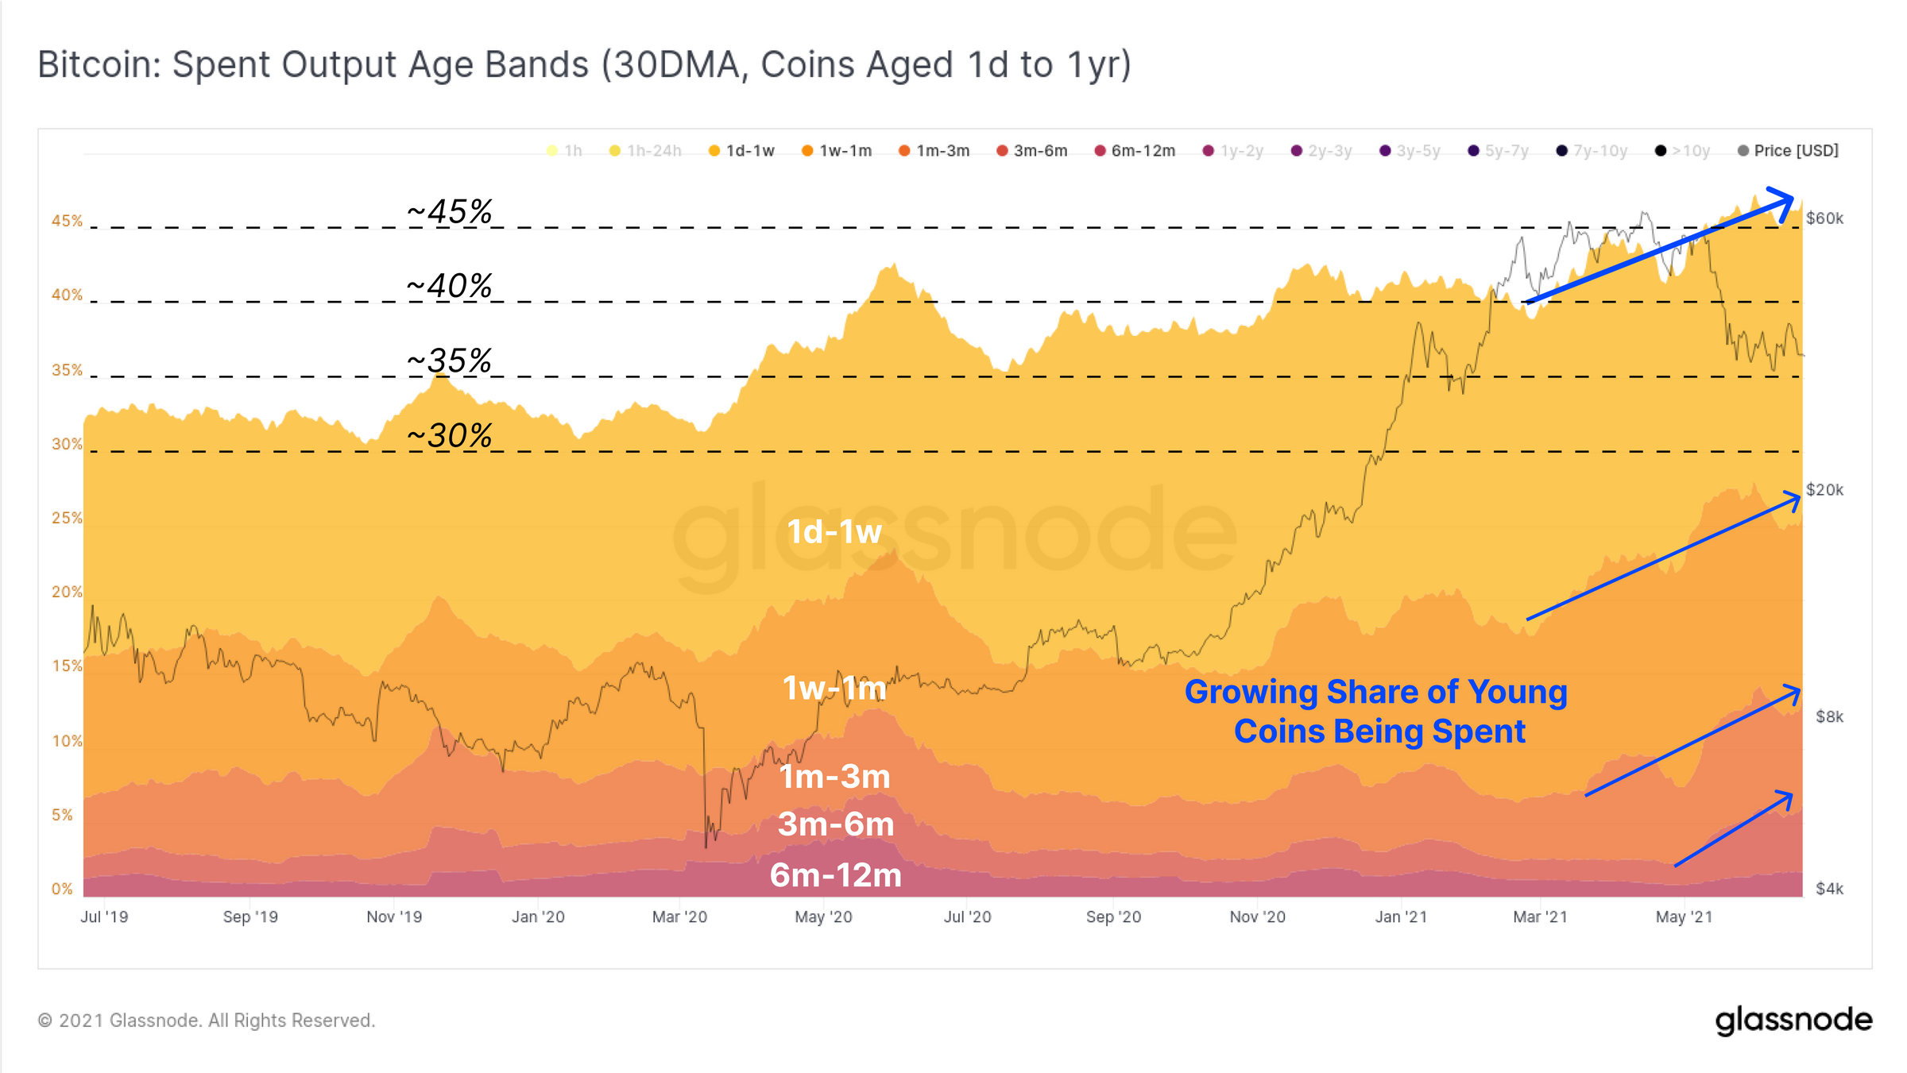Toggle the 1h legend series
Viewport: 1907px width, 1073px height.
click(x=564, y=151)
